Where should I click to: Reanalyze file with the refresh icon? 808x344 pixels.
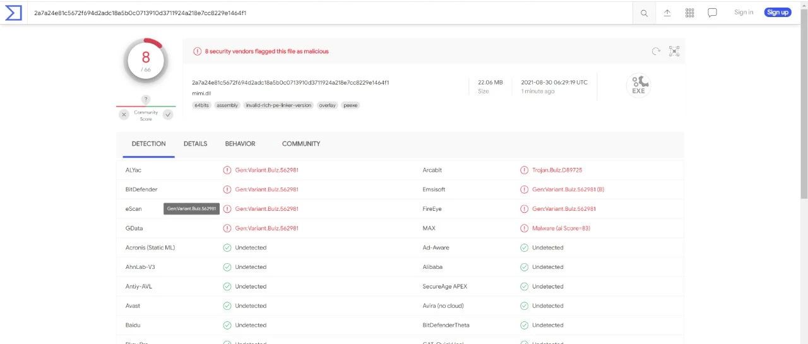(656, 51)
